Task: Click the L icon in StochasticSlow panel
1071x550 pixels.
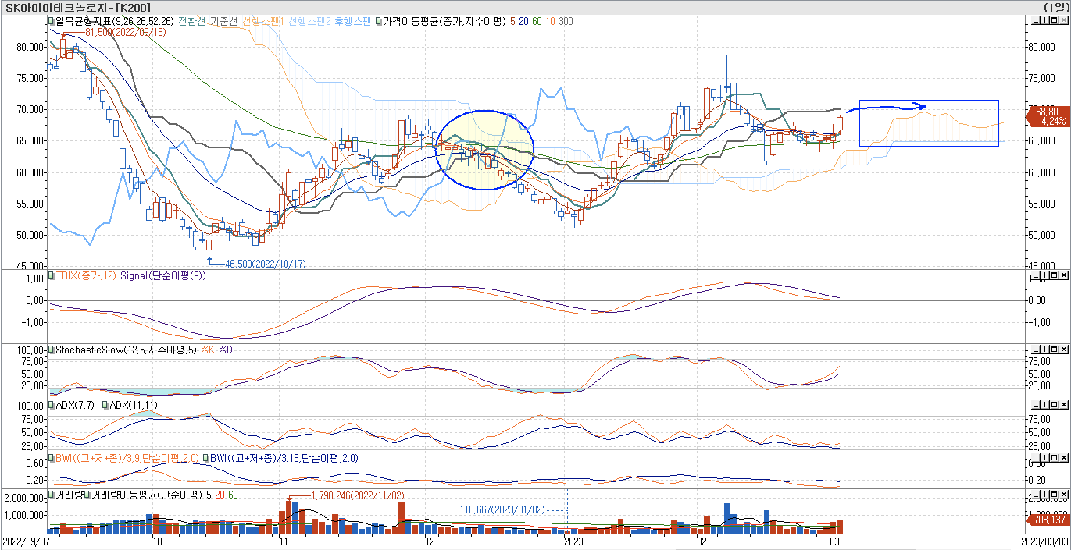Action: [1037, 349]
